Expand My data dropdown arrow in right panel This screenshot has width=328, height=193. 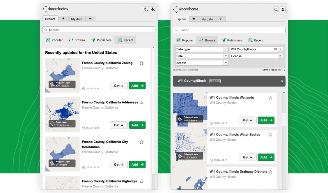coord(221,19)
